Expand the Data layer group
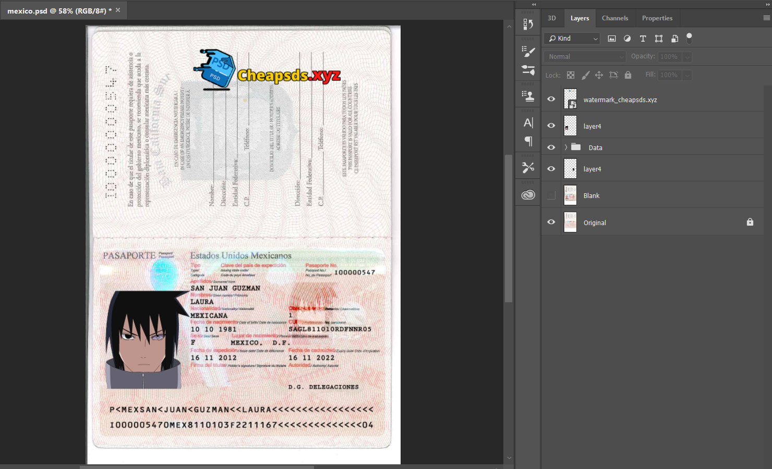Viewport: 772px width, 469px height. pos(565,147)
